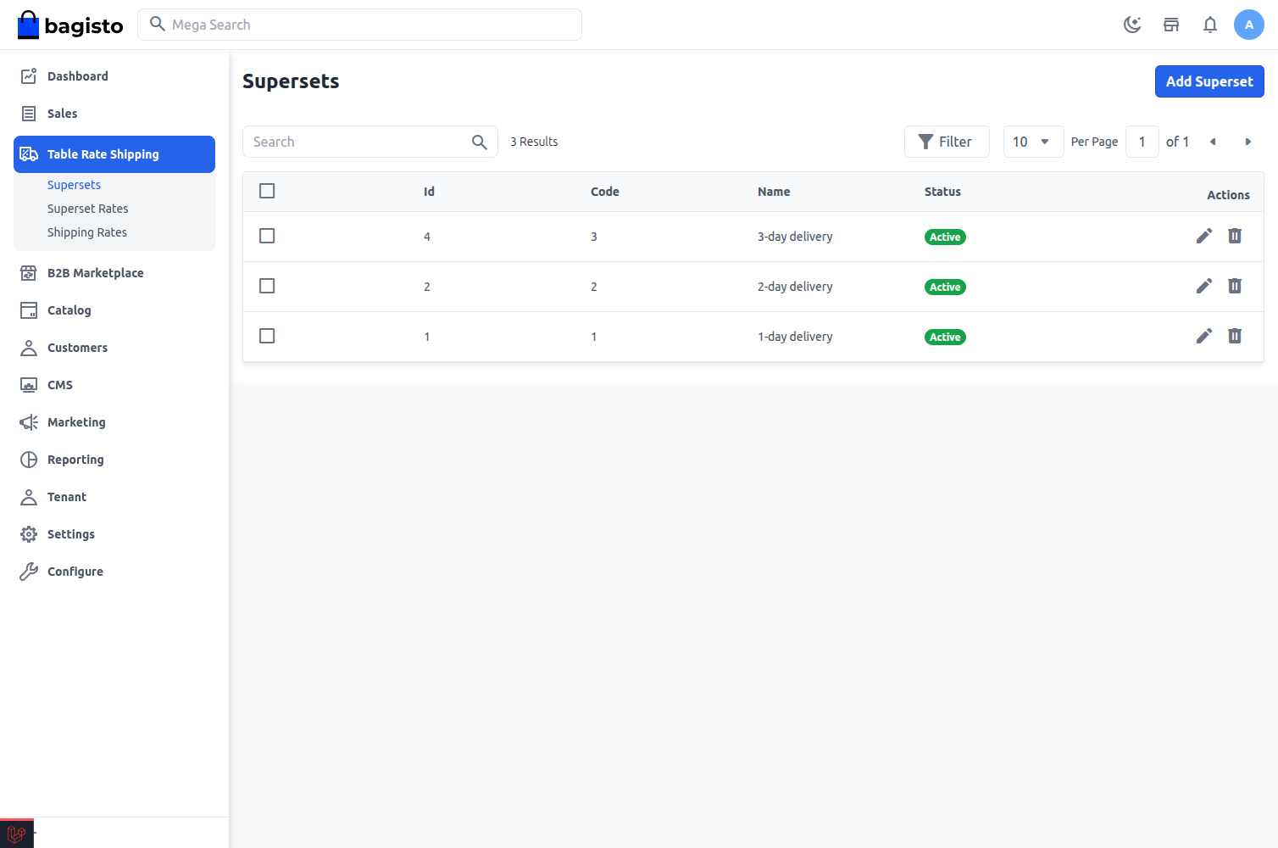Edit the 3-day delivery superset via pencil icon
This screenshot has height=848, width=1278.
(x=1204, y=236)
